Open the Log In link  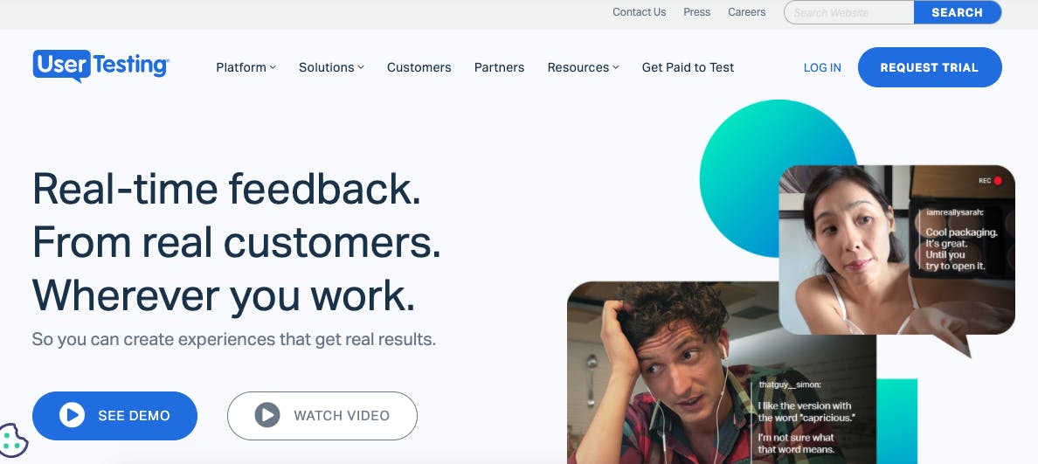click(822, 67)
